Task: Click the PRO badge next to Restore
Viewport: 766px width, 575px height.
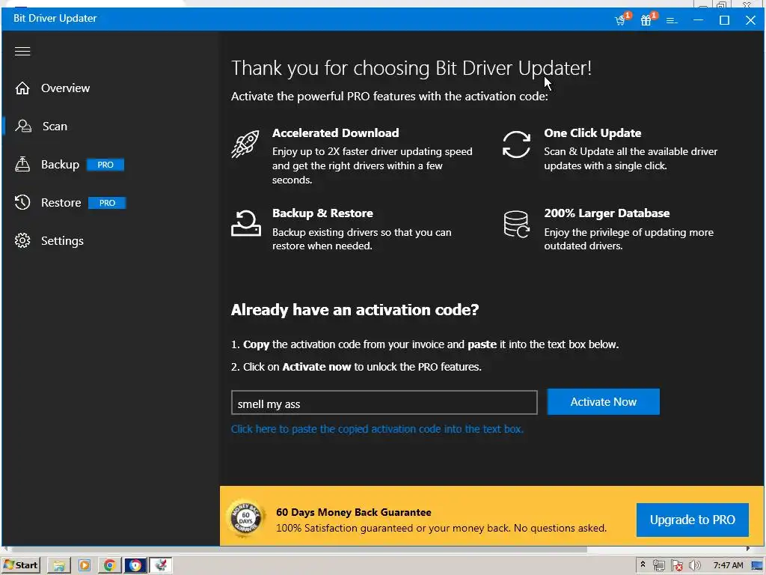Action: click(107, 203)
